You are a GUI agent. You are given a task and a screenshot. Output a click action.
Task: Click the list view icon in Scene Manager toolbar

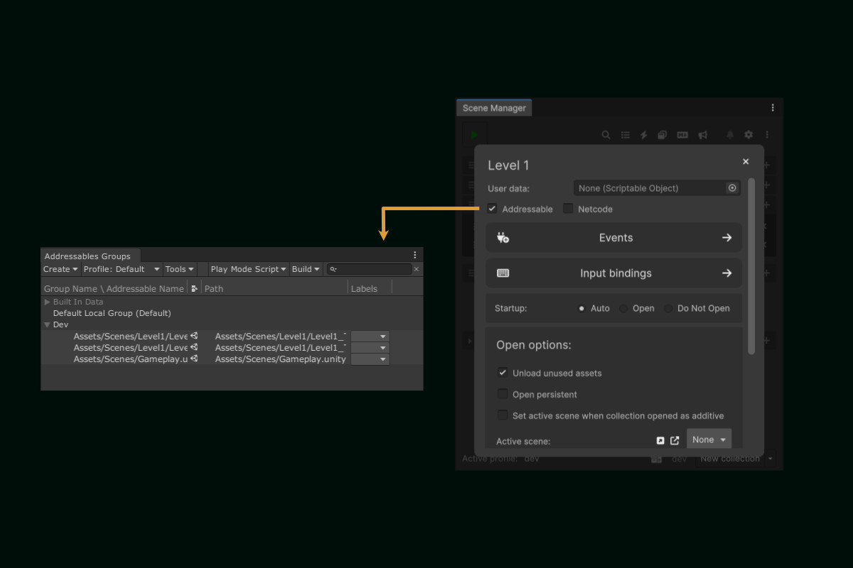626,135
